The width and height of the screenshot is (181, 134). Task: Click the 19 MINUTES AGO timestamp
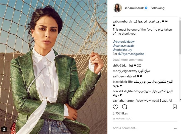tap(122, 118)
